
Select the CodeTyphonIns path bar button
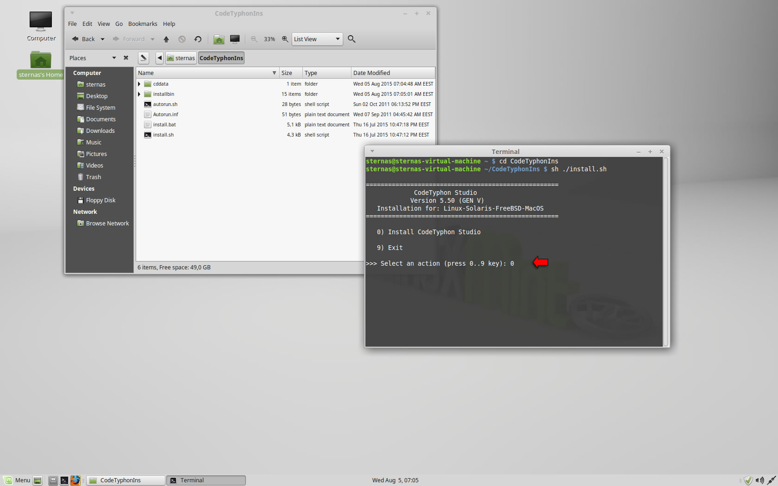point(221,58)
